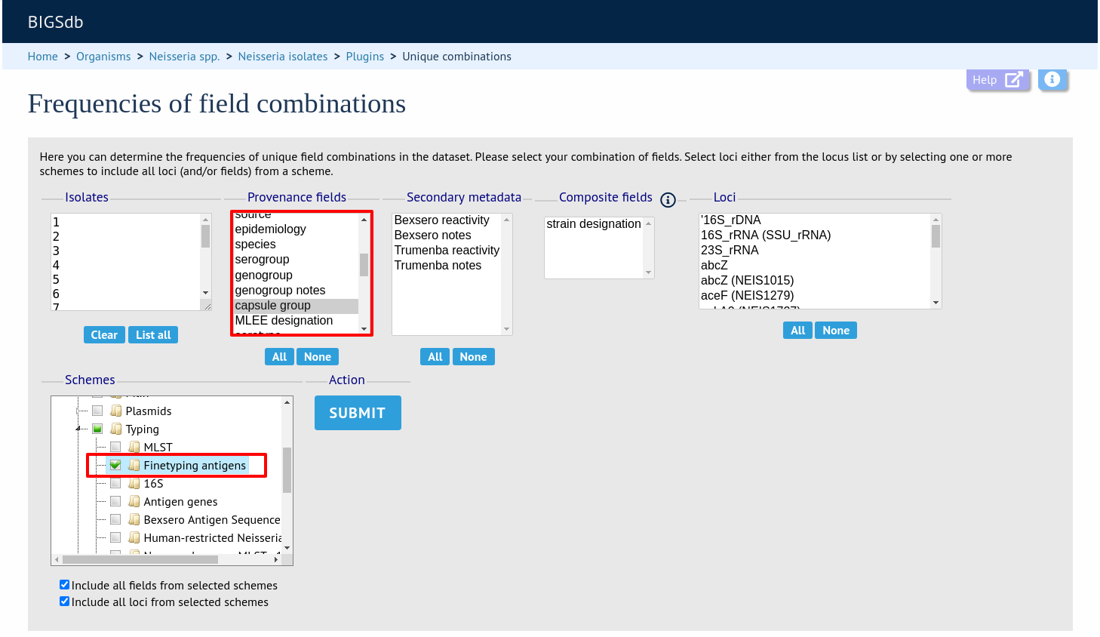Image resolution: width=1100 pixels, height=637 pixels.
Task: Click the Typing folder icon
Action: (x=116, y=429)
